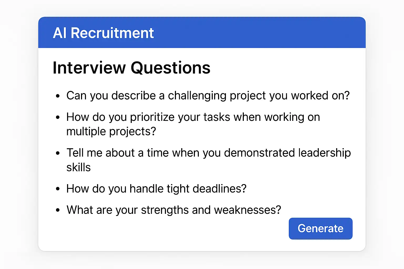
Task: Click the word "deadlines?" in fourth question
Action: pos(219,189)
